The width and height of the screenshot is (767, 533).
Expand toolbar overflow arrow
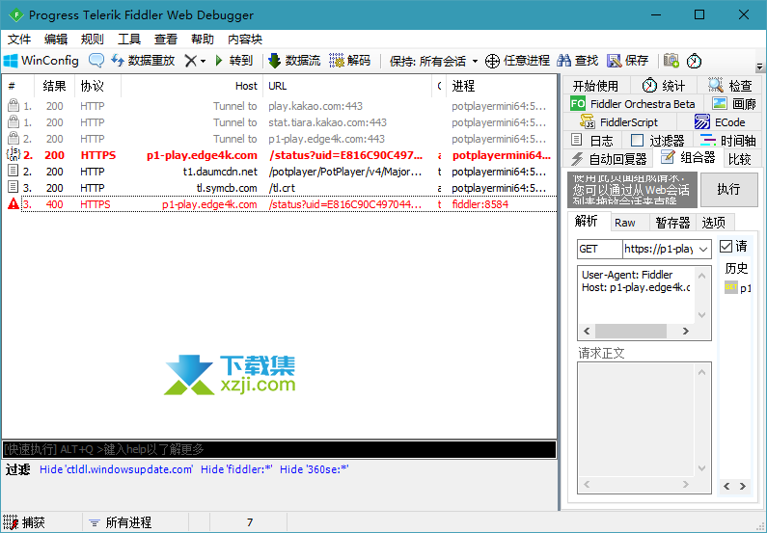[759, 67]
